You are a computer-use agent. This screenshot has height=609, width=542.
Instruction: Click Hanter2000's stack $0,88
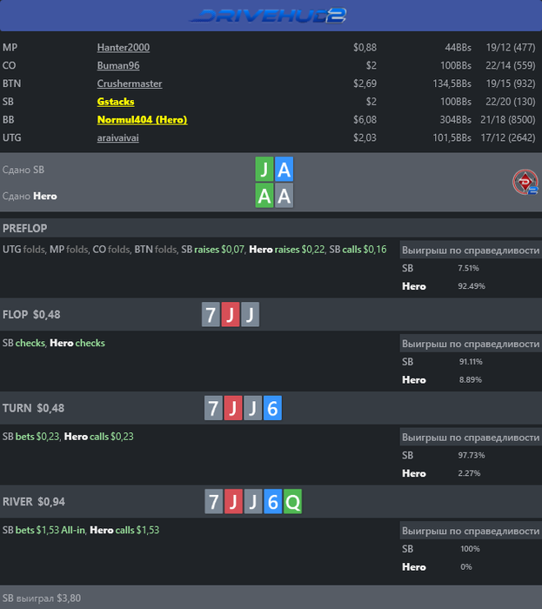click(x=365, y=47)
